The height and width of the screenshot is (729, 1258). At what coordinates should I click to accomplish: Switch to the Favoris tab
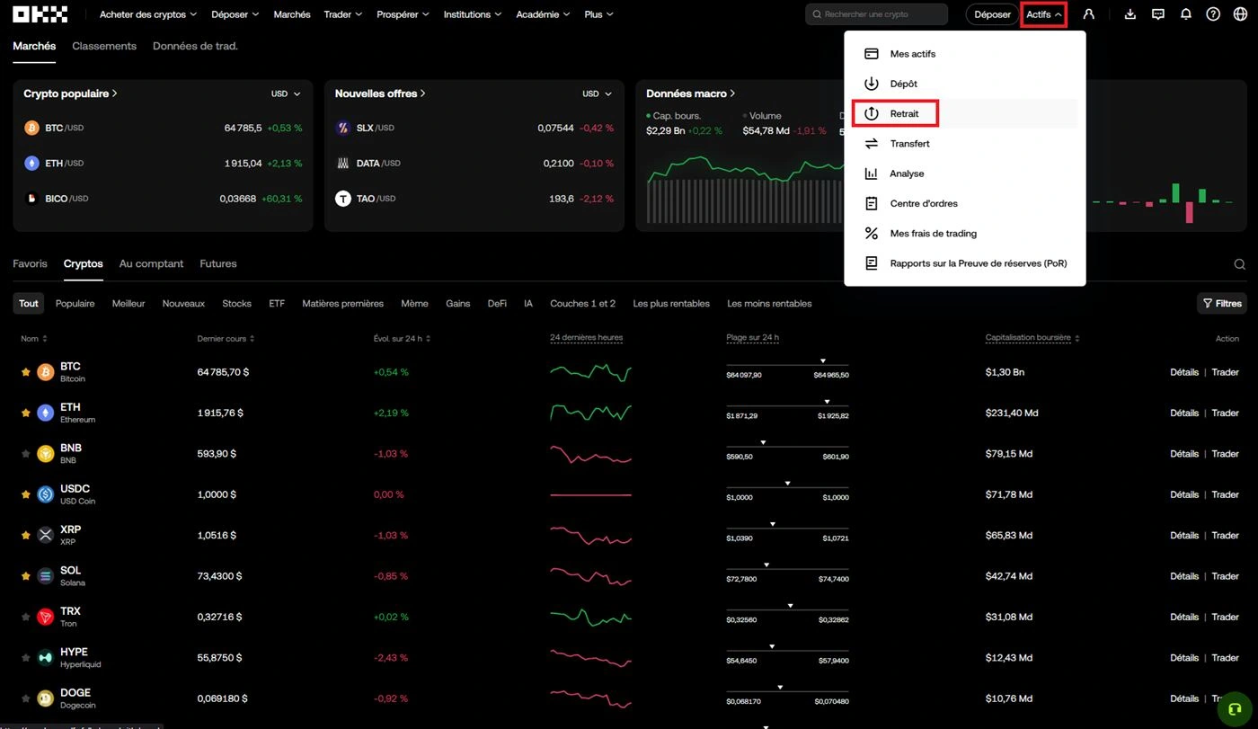[x=30, y=263]
